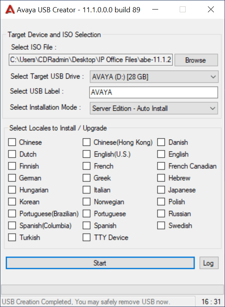Close the Avaya USB Creator window
Viewport: 225px width, 307px height.
tap(211, 10)
